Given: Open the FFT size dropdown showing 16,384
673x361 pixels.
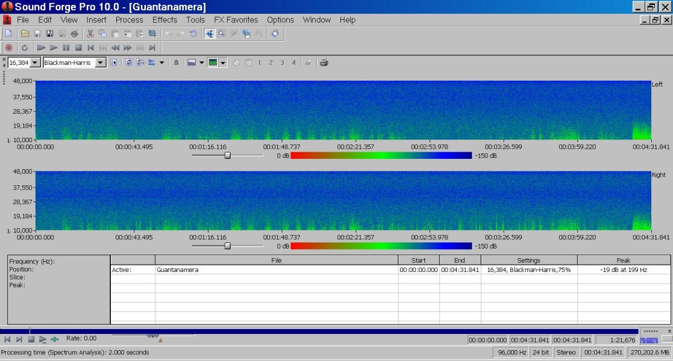Looking at the screenshot, I should coord(35,62).
